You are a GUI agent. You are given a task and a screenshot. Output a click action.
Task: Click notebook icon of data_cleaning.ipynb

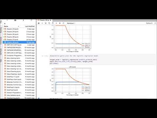click(x=5, y=58)
